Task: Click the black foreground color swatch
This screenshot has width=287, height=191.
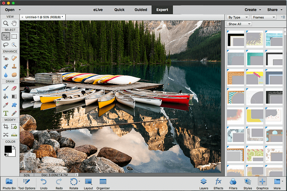Action: (x=8, y=149)
